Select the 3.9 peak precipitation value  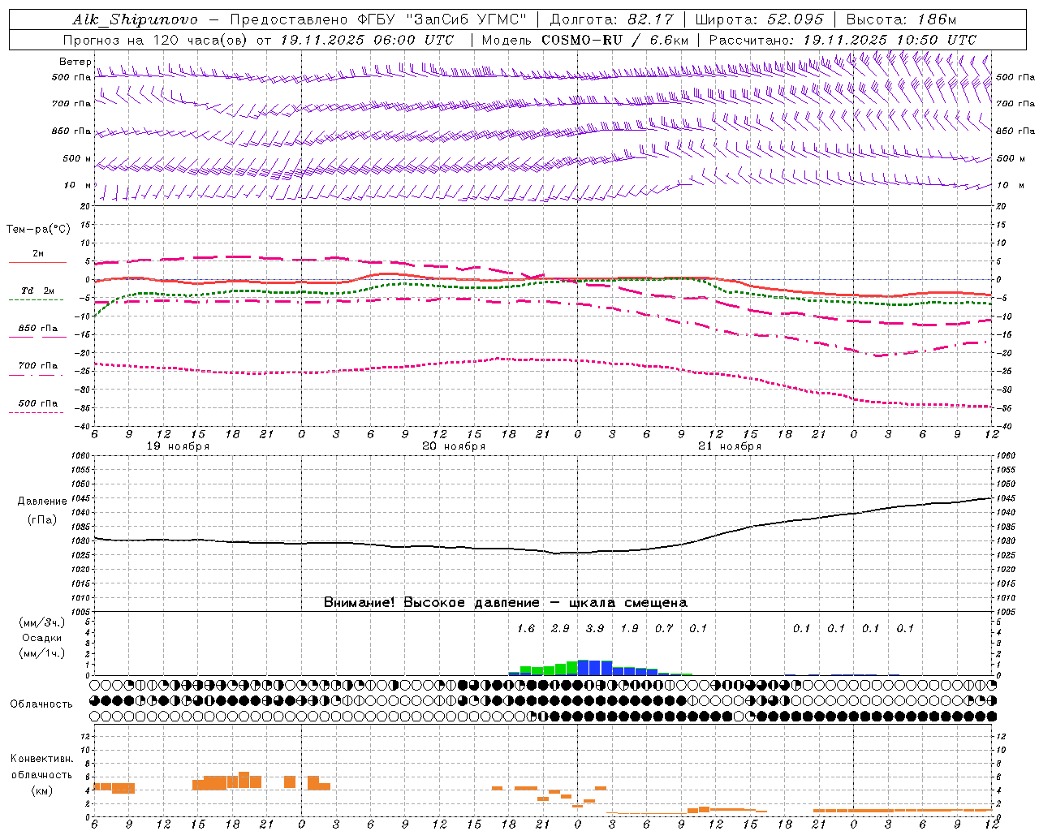tap(595, 628)
